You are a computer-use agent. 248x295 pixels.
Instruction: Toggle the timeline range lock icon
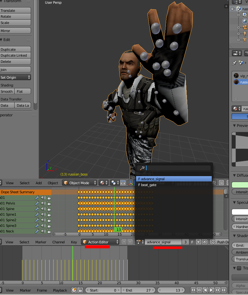point(80,290)
